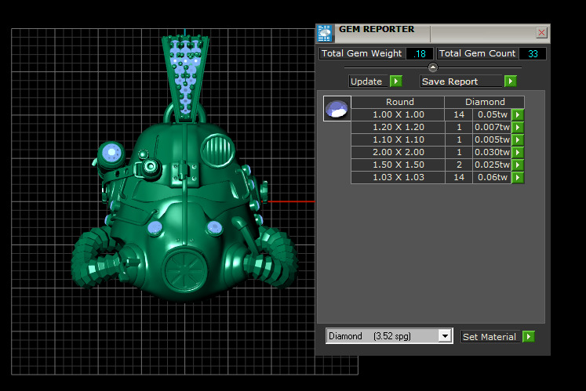586x391 pixels.
Task: Click the Save Report button
Action: click(461, 81)
